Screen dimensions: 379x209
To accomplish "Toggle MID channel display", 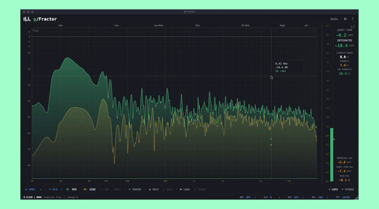I will (x=74, y=189).
